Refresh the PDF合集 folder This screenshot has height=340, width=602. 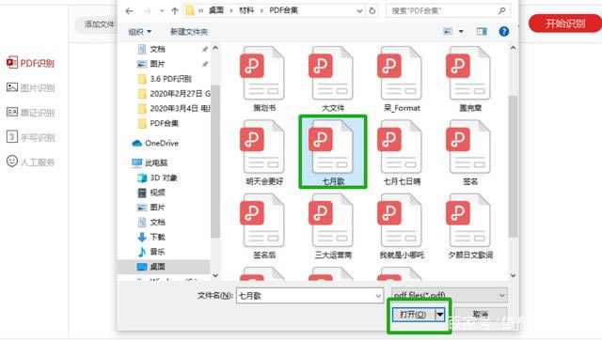pos(372,10)
